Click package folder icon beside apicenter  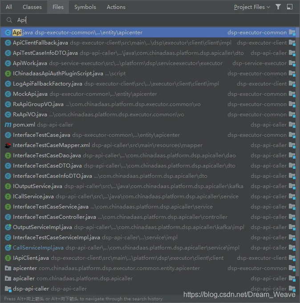coord(8,268)
